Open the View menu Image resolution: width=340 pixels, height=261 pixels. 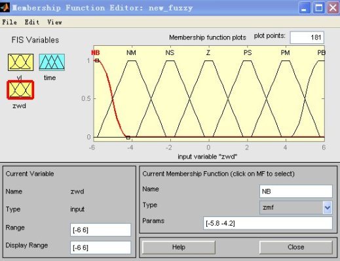pyautogui.click(x=54, y=22)
